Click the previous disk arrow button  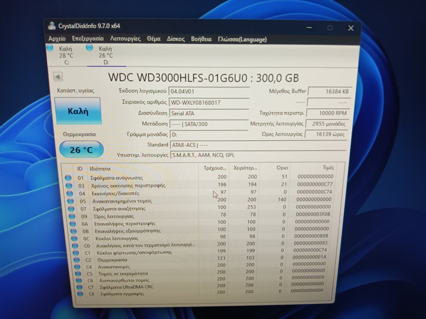coord(58,77)
